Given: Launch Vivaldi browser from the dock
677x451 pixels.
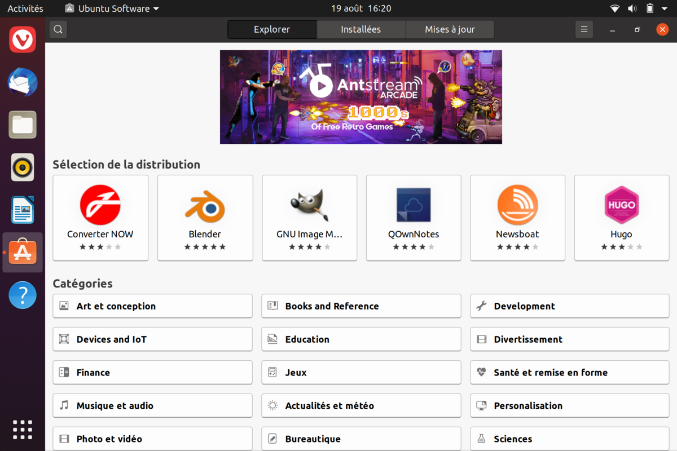Looking at the screenshot, I should tap(23, 39).
